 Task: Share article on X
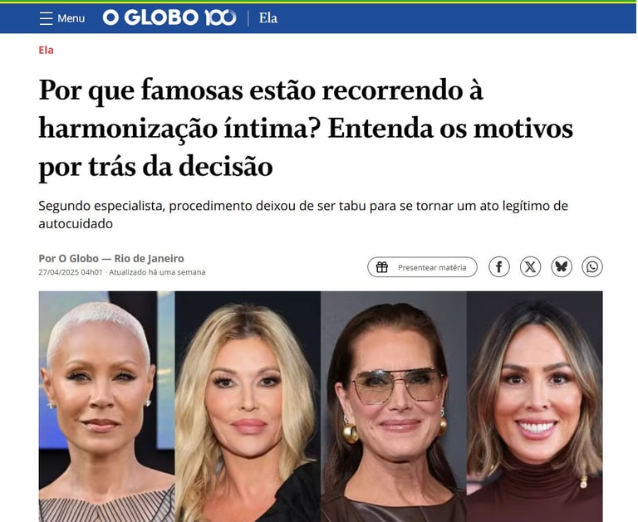530,267
